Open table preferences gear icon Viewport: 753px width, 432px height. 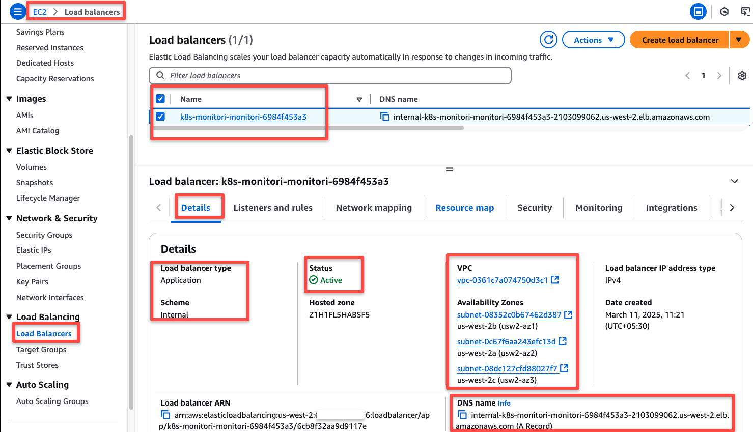coord(742,75)
